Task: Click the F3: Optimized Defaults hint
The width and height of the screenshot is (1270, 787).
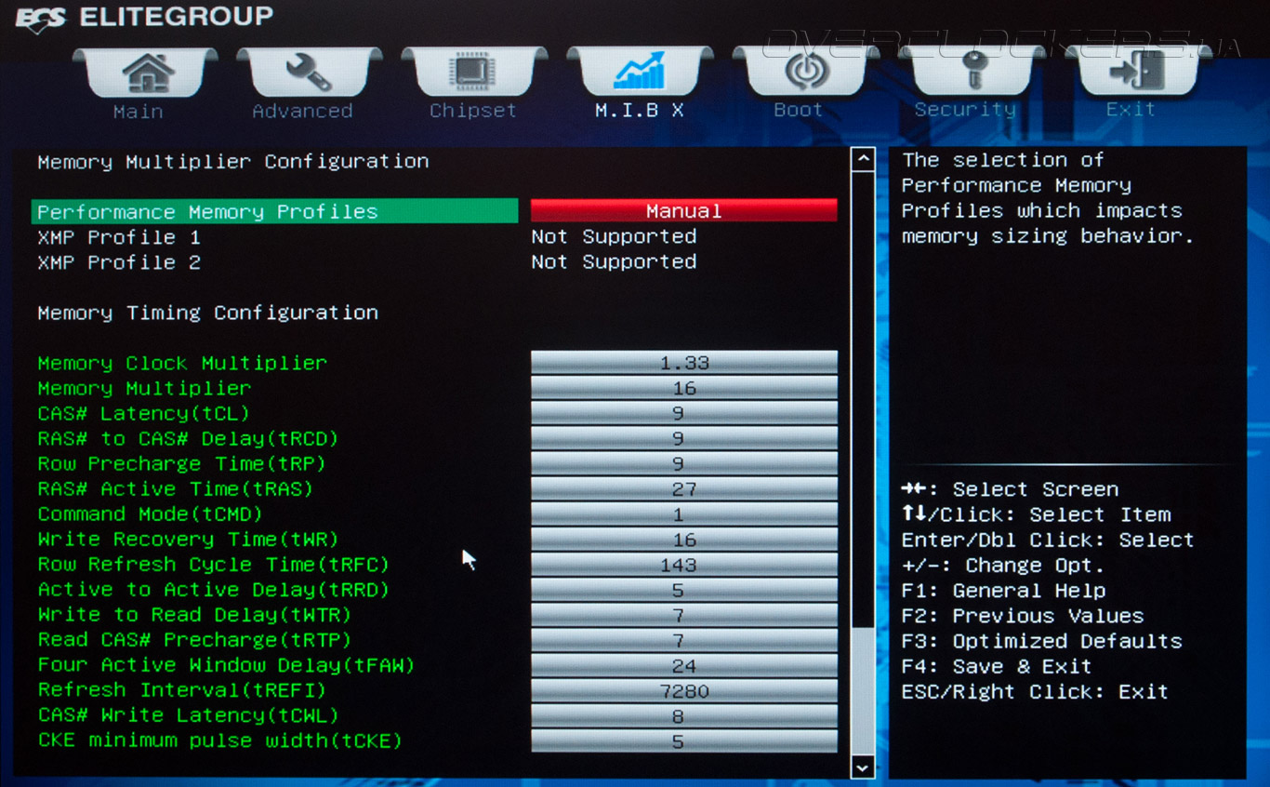Action: 1042,641
